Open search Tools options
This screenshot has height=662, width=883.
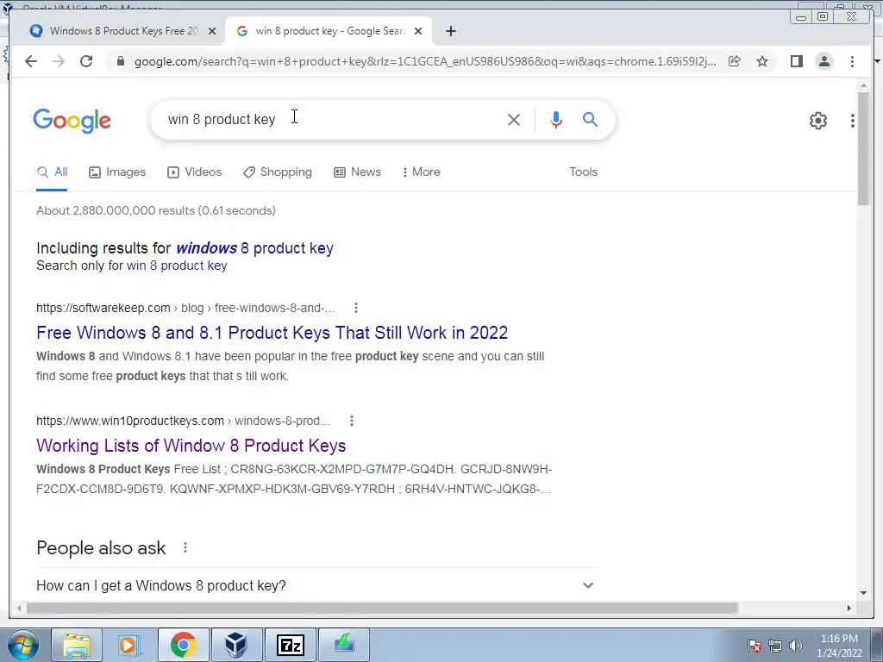[x=583, y=172]
